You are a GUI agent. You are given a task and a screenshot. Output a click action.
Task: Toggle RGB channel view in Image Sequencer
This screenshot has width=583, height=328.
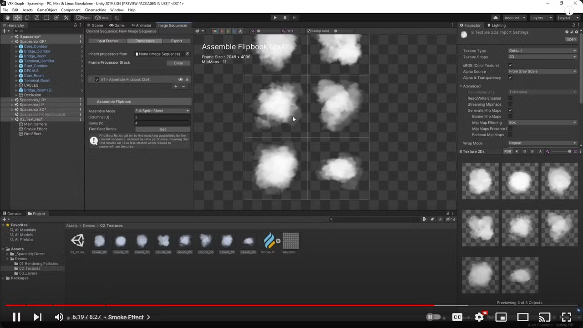click(x=215, y=31)
